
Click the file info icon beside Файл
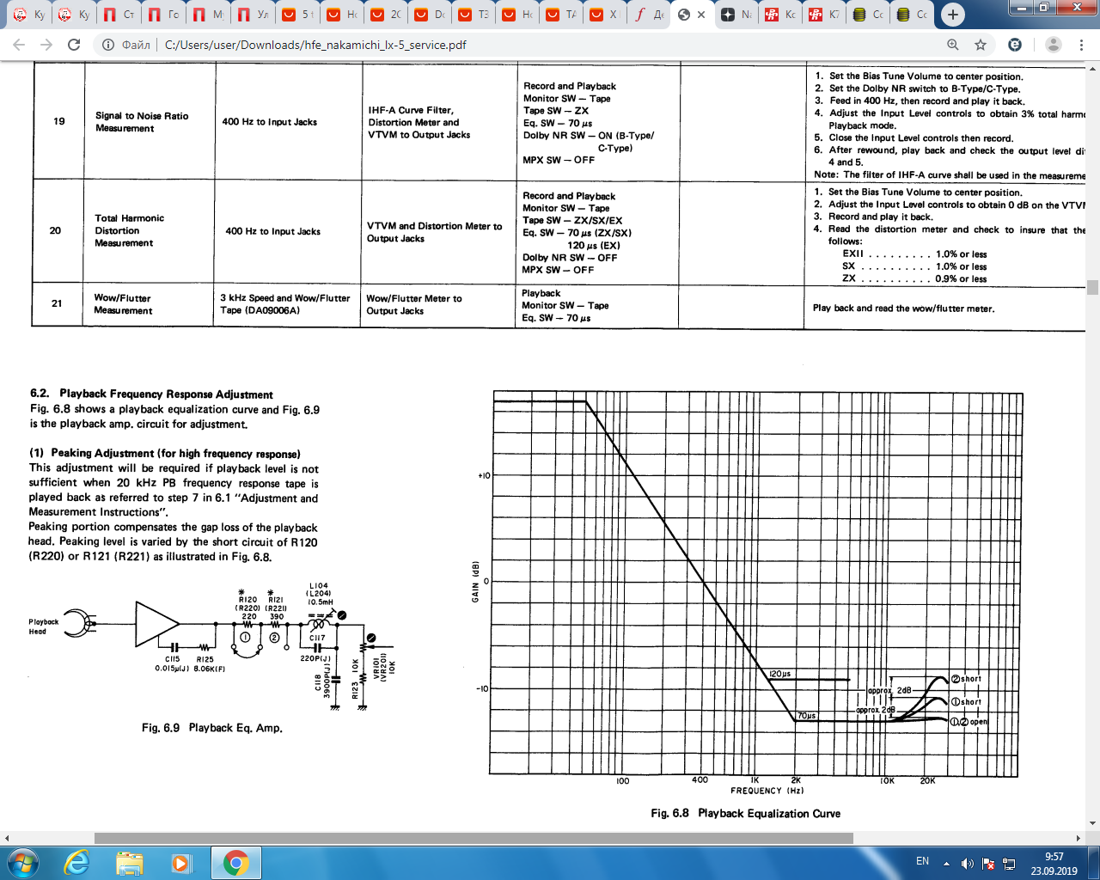pyautogui.click(x=108, y=45)
